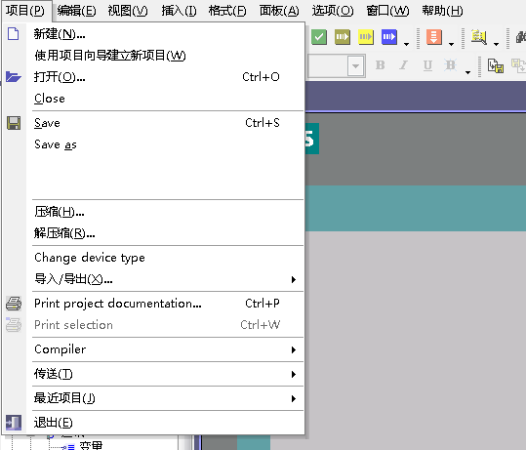Click the orange download toolbar icon
The width and height of the screenshot is (526, 450).
(434, 37)
